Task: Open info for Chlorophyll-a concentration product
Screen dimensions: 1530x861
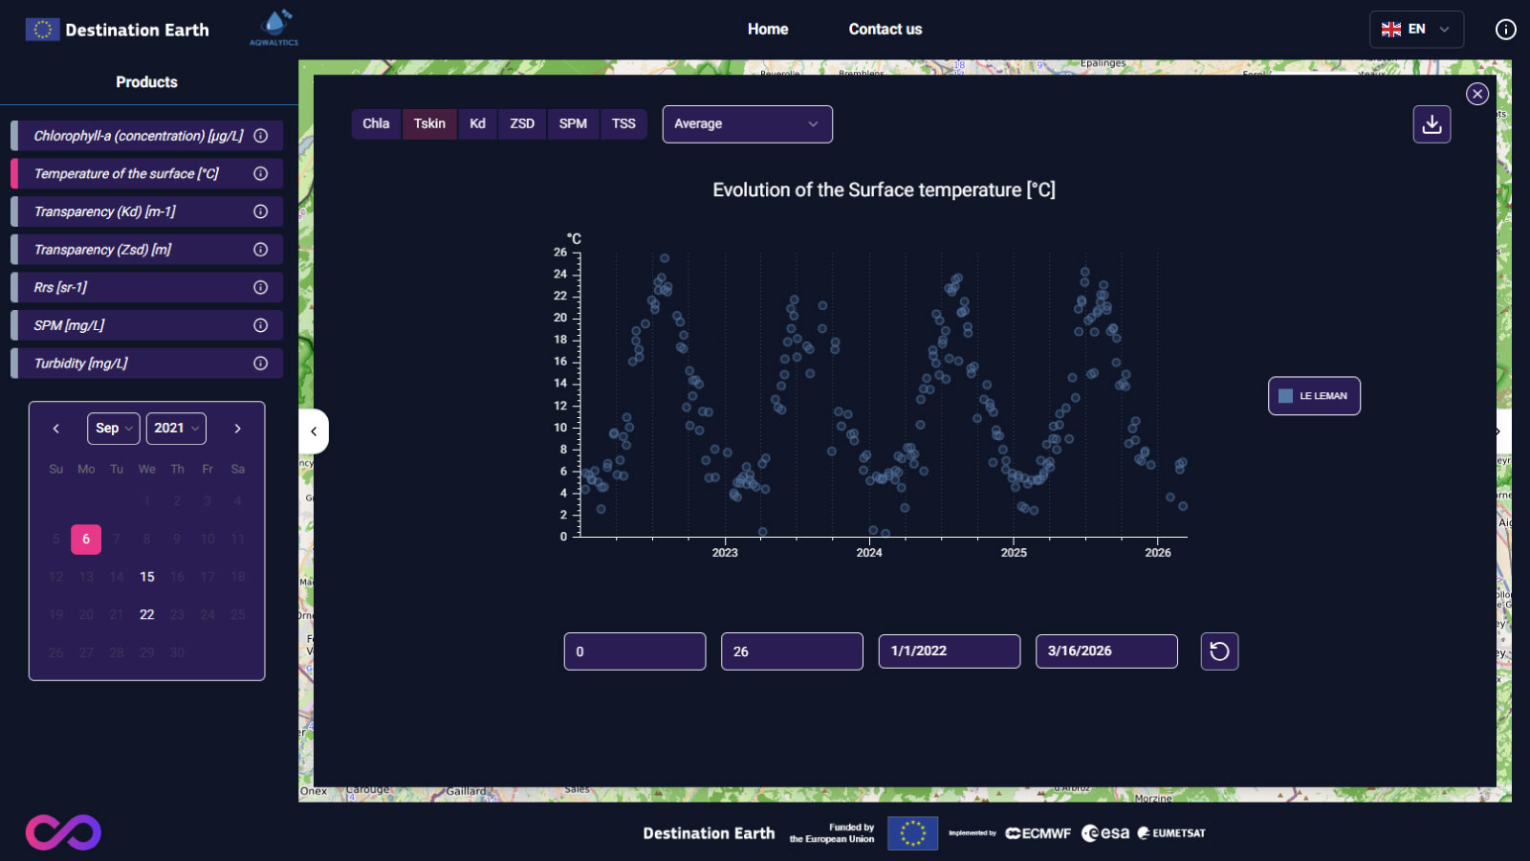Action: coord(260,136)
